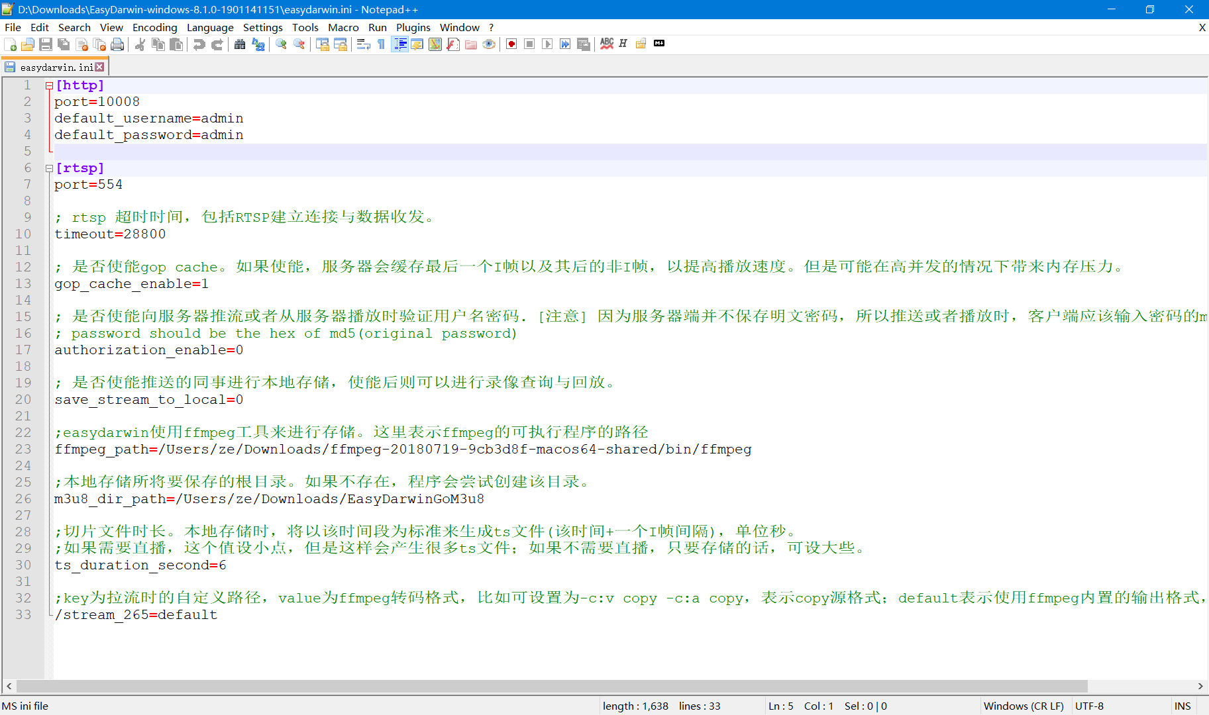Open the Encoding menu
Screen dimensions: 1209x715
154,27
